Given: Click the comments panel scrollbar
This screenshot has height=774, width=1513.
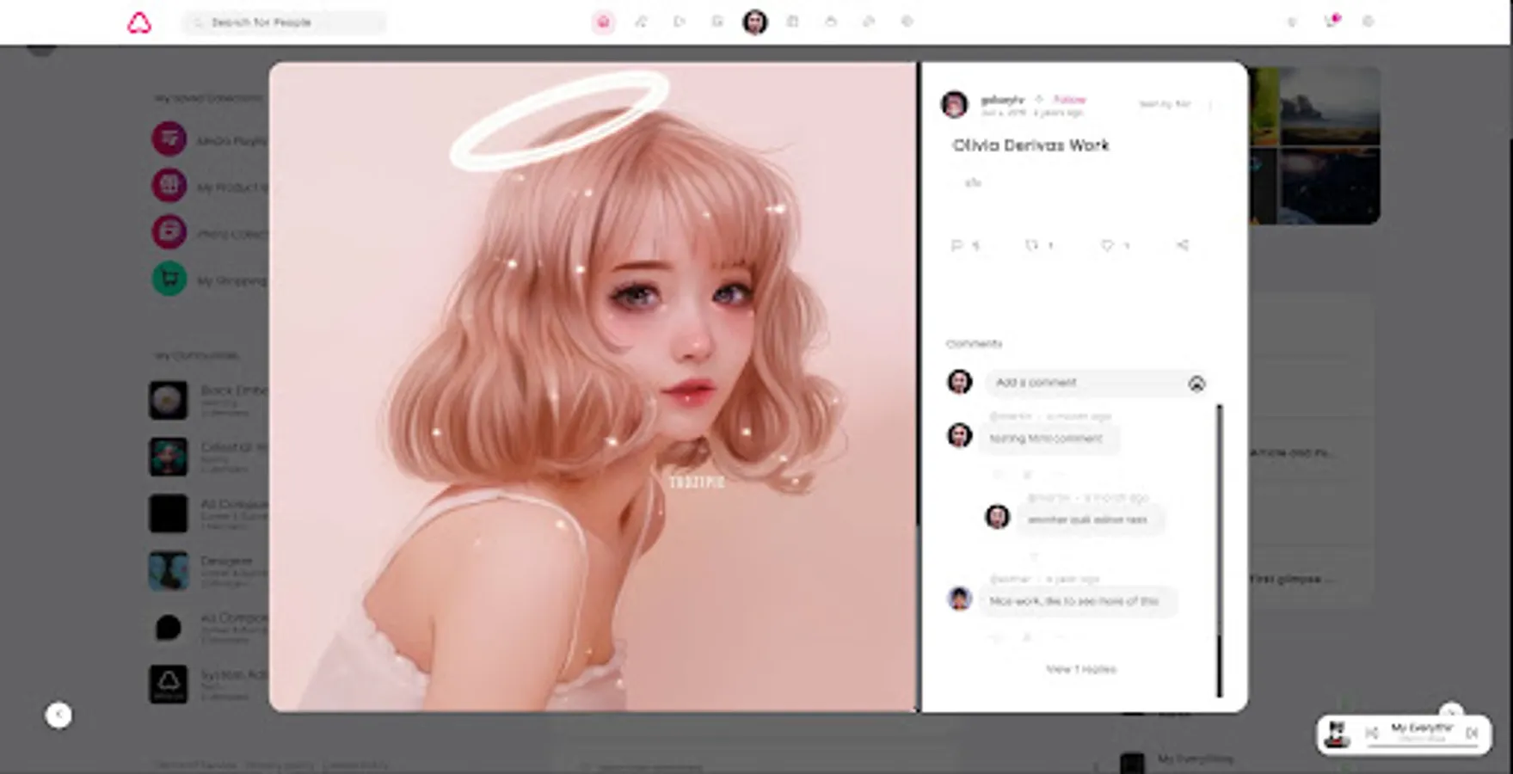Looking at the screenshot, I should 1219,550.
